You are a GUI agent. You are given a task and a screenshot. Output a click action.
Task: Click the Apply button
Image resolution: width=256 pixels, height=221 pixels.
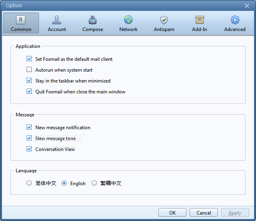tap(235, 213)
